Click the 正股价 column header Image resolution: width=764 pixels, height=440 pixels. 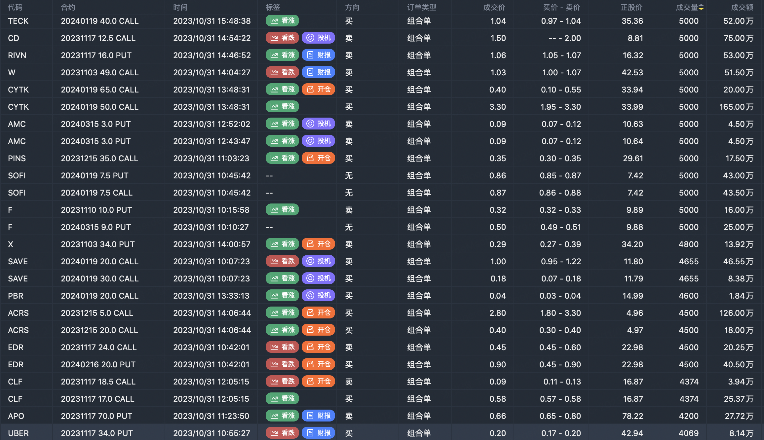[x=632, y=7]
